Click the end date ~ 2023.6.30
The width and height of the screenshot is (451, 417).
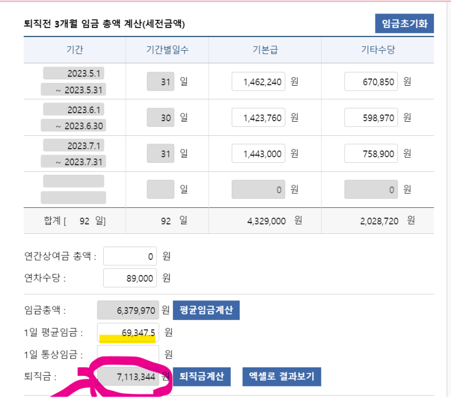[73, 126]
